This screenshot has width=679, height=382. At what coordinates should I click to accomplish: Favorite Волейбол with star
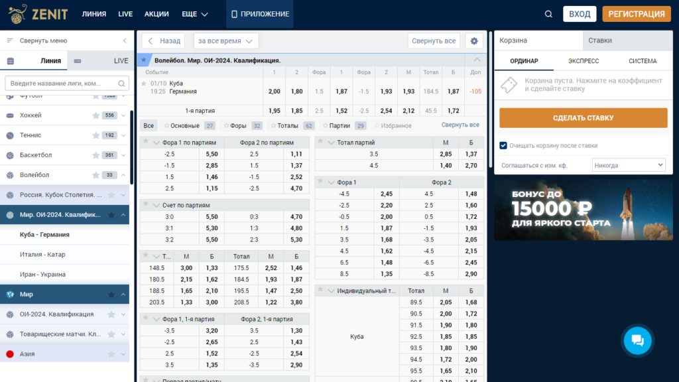95,175
